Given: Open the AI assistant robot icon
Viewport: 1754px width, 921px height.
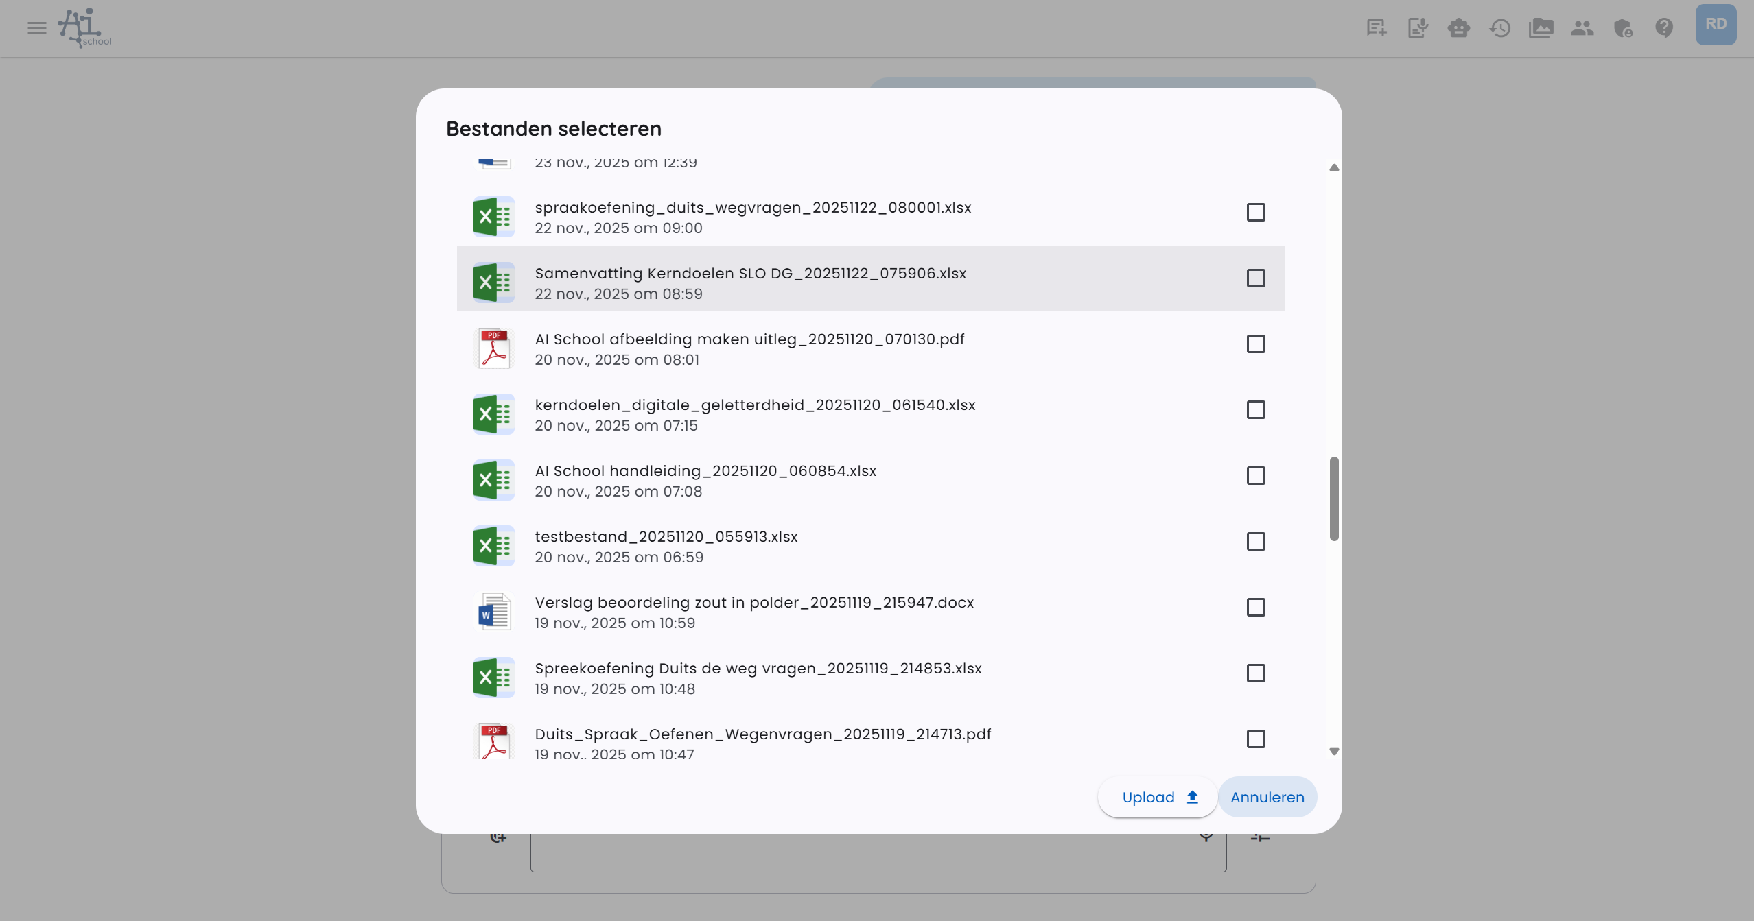Looking at the screenshot, I should (1459, 27).
